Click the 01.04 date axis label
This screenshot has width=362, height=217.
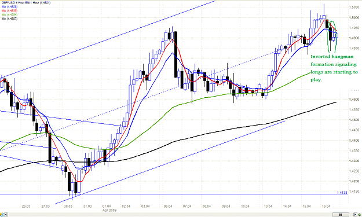tap(107, 206)
